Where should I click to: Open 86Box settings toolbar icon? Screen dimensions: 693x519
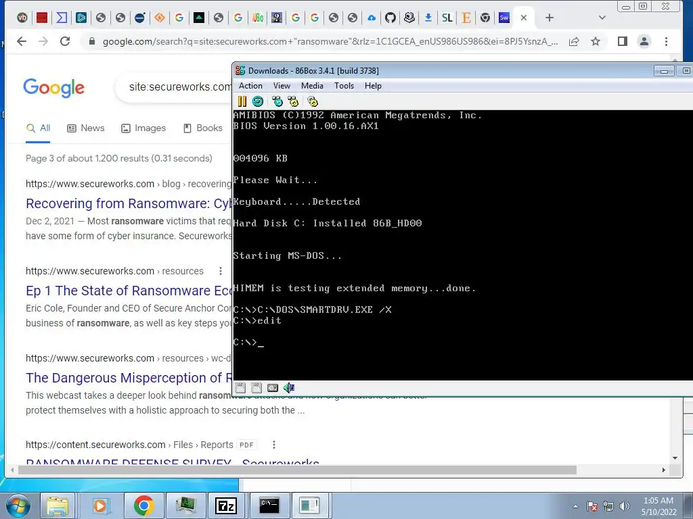coord(313,101)
